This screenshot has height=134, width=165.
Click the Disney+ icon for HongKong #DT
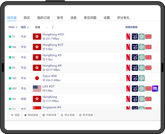135,47
